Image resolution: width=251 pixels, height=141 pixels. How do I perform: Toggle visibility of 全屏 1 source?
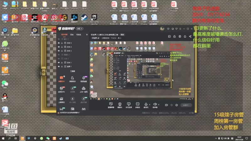click(x=59, y=66)
